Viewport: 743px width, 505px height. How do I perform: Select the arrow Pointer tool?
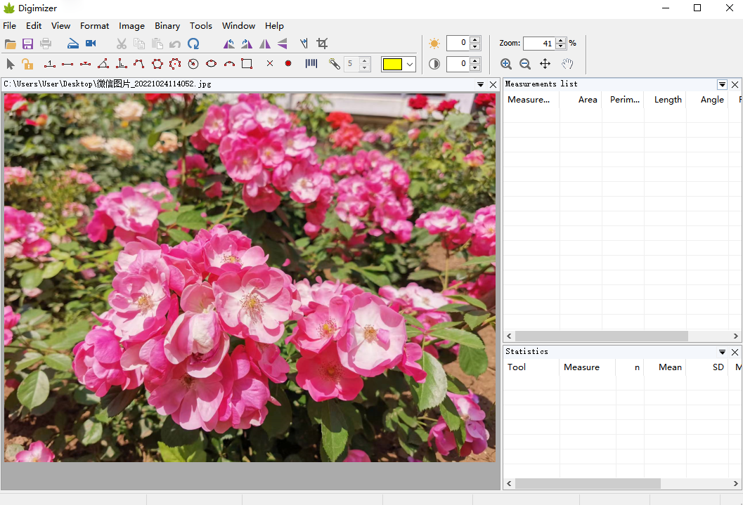11,64
